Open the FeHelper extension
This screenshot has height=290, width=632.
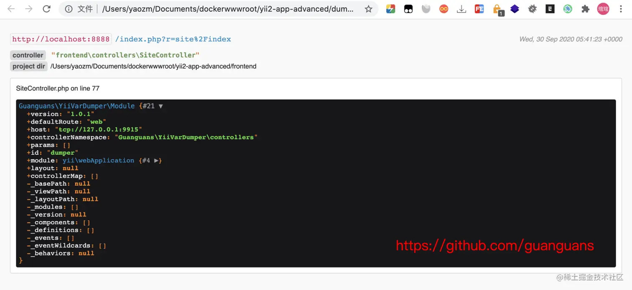point(479,9)
